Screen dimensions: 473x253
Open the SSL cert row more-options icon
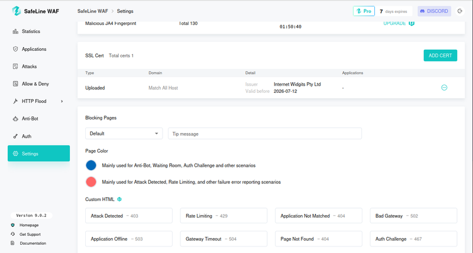[x=444, y=87]
